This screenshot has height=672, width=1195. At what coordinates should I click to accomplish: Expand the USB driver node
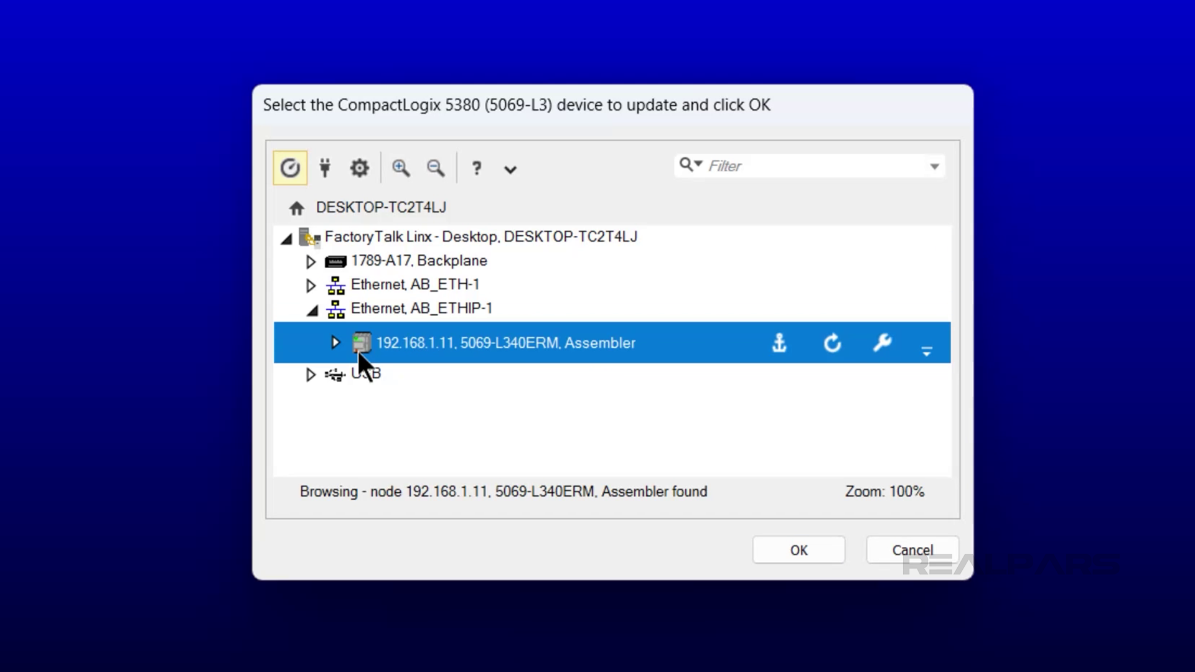[311, 375]
